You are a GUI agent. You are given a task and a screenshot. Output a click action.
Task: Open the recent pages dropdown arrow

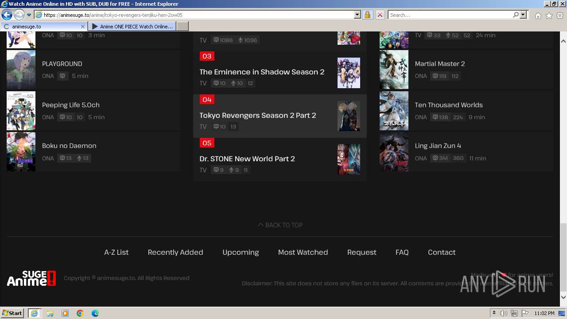tap(29, 15)
